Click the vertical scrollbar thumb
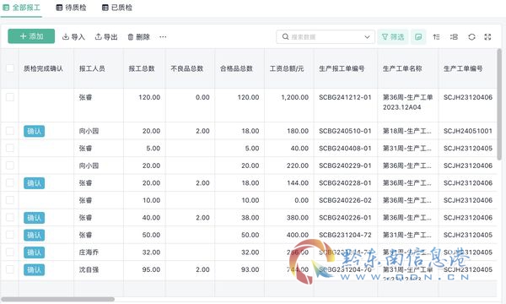The height and width of the screenshot is (304, 506). [499, 104]
